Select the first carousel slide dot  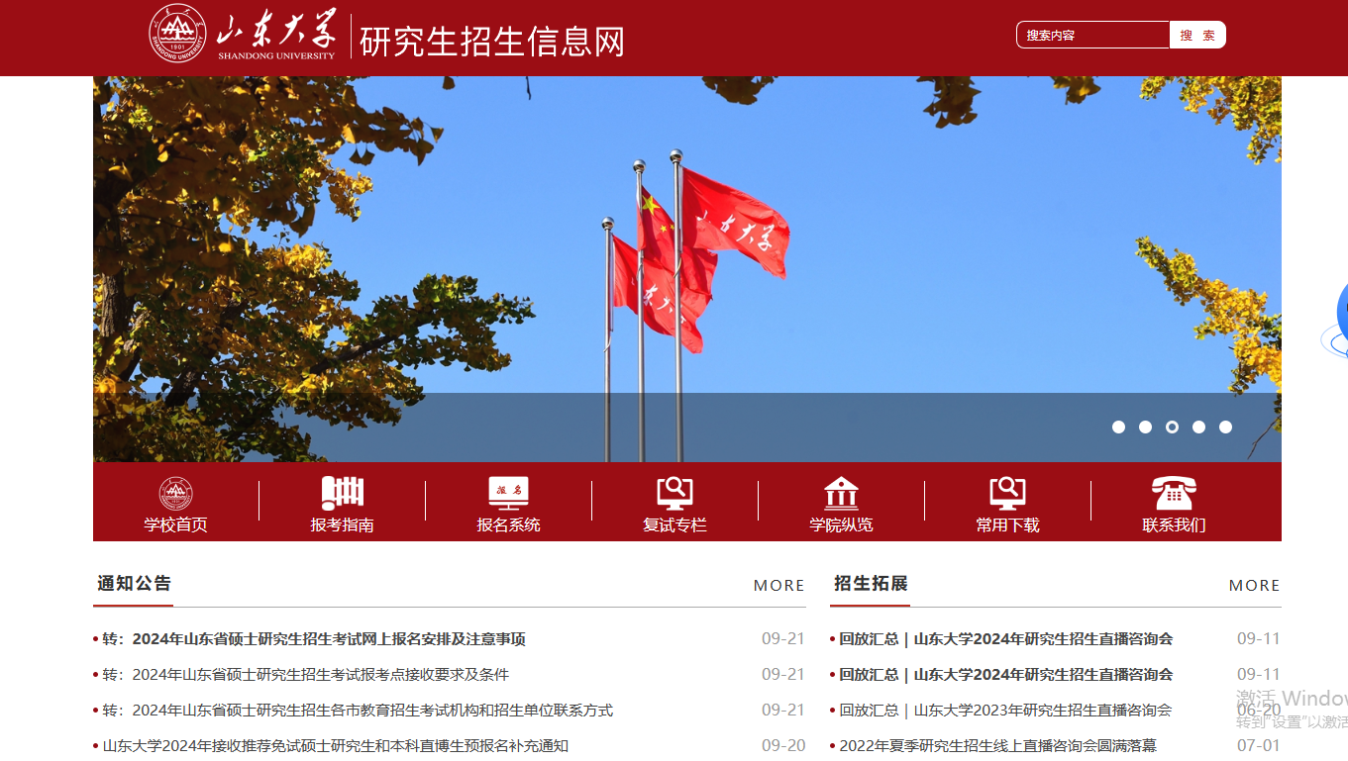click(1118, 428)
